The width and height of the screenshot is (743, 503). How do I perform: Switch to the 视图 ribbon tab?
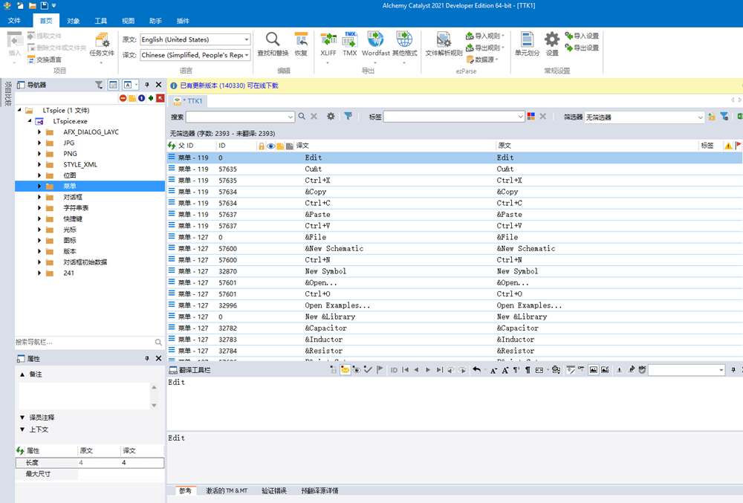click(x=128, y=21)
